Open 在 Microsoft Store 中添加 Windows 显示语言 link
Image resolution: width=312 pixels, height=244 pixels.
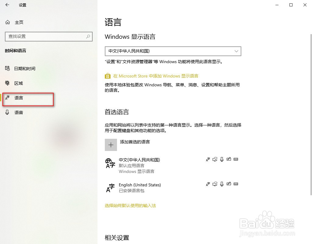156,76
